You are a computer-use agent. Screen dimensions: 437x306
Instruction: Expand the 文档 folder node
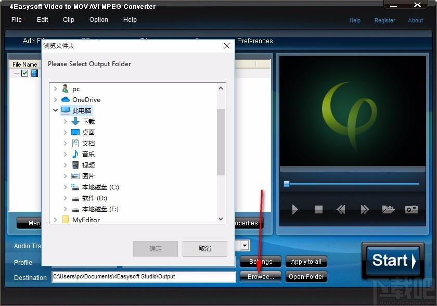(x=65, y=143)
